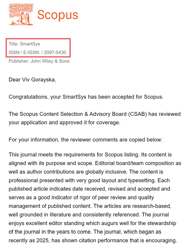This screenshot has width=191, height=245.
Task: Click the ISSN 2097-5430 number
Action: click(x=55, y=52)
